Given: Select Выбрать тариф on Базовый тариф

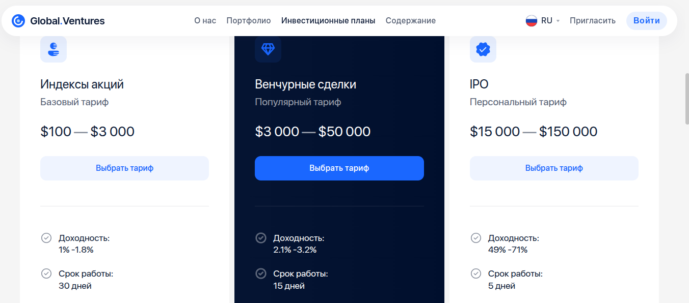Looking at the screenshot, I should pyautogui.click(x=124, y=168).
